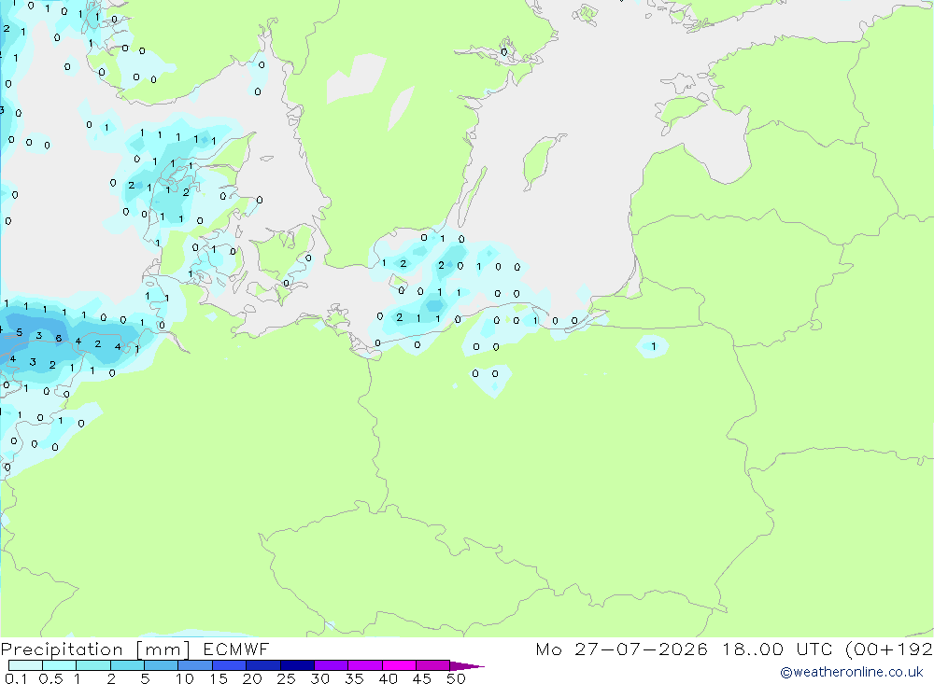
Task: Click the 40–45 mm legend color swatch
Action: click(399, 665)
